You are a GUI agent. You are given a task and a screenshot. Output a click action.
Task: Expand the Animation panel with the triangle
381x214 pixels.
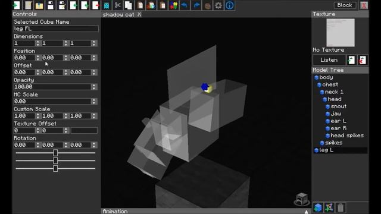307,212
